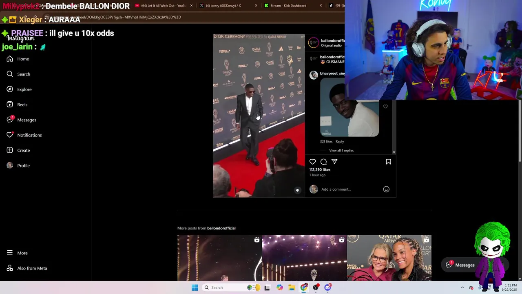Open File Explorer from taskbar

[292, 287]
